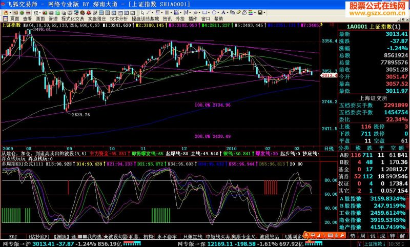The height and width of the screenshot is (247, 410).
Task: Click the 权 adjustment toolbar icon
Action: click(36, 12)
